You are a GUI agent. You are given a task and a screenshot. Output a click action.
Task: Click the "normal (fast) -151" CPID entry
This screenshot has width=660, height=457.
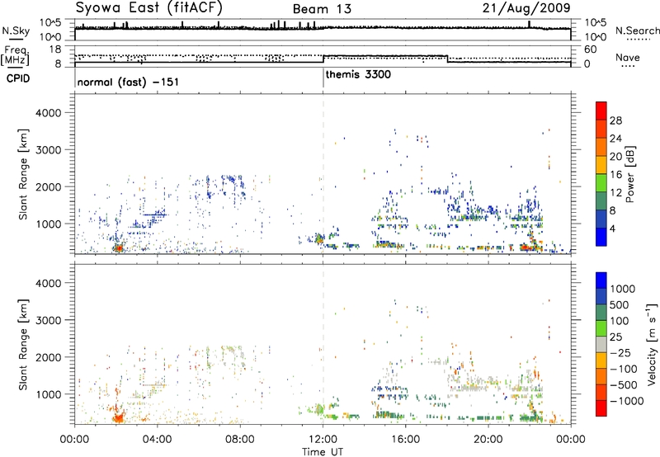coord(128,82)
